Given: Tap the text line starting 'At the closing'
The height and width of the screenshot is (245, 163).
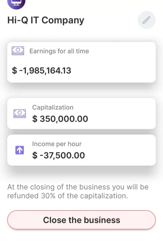Looking at the screenshot, I should (x=78, y=187).
